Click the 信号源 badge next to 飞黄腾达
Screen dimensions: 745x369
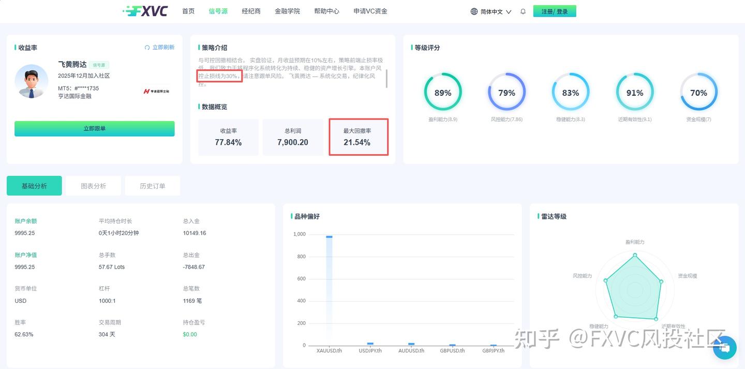98,65
